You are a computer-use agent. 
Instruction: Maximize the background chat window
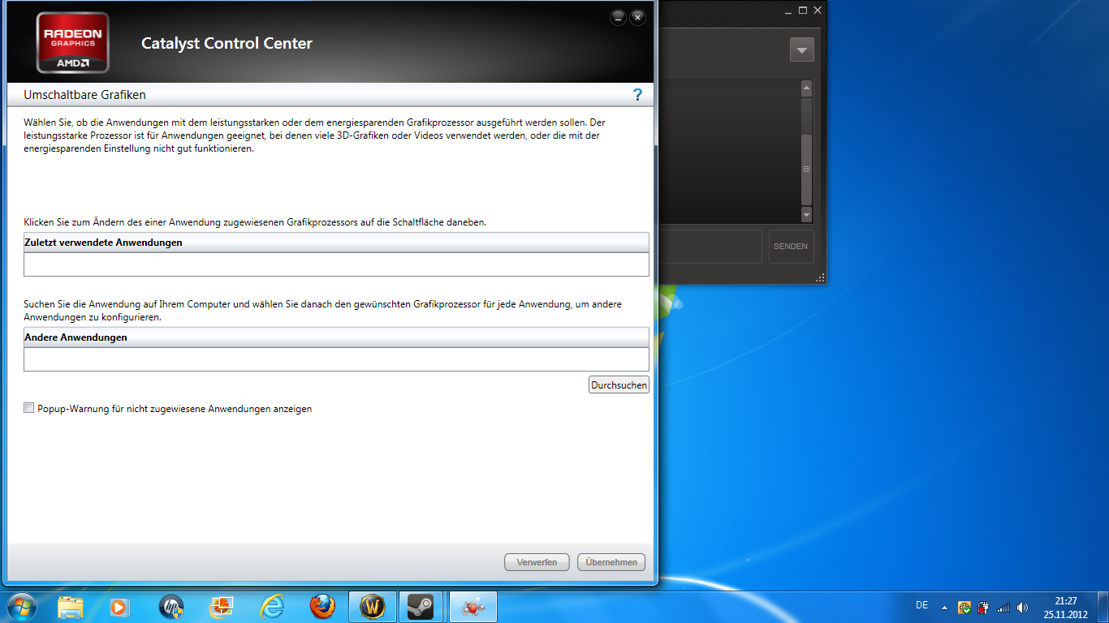pos(803,11)
